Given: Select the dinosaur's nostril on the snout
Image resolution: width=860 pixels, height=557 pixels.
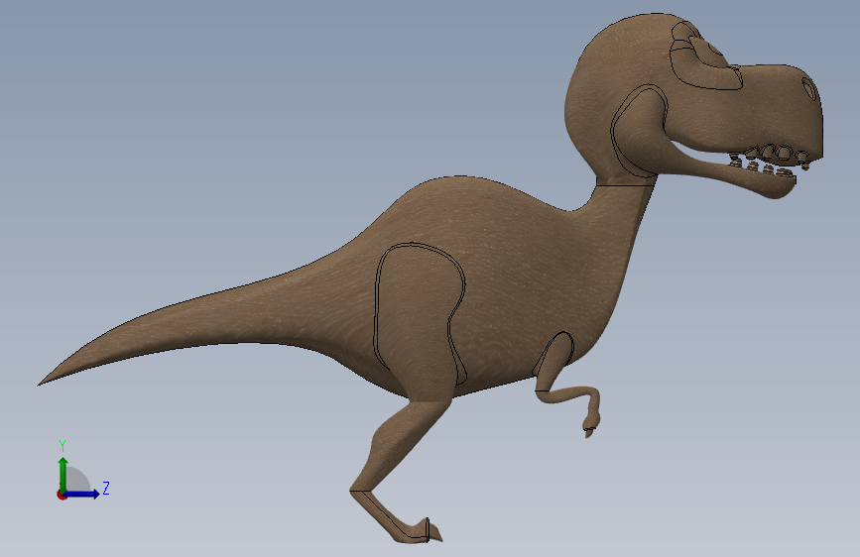Looking at the screenshot, I should 810,88.
